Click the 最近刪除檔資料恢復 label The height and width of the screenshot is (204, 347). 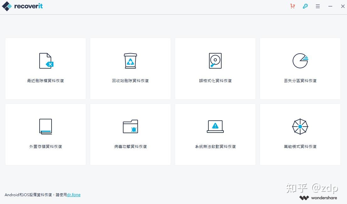pyautogui.click(x=46, y=81)
